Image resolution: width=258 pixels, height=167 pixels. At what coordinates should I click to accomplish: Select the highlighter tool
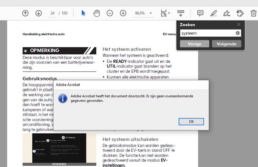[x=213, y=13]
